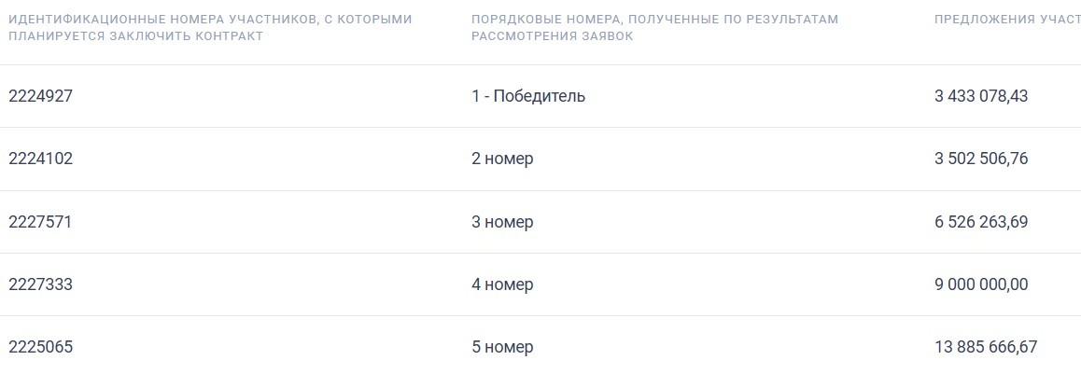This screenshot has height=374, width=1081.
Task: Click participant ID 2227333
Action: [40, 284]
